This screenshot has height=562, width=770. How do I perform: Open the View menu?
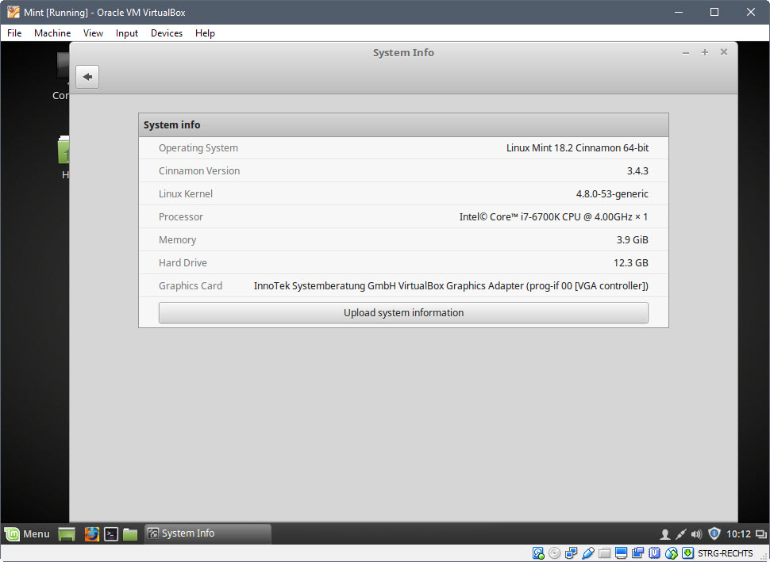pos(94,33)
